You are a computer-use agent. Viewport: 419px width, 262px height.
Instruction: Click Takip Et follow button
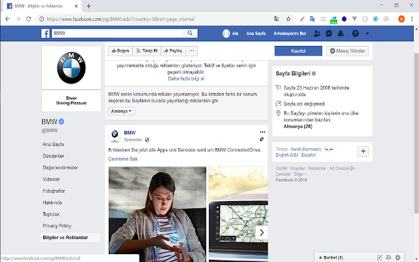coord(147,51)
